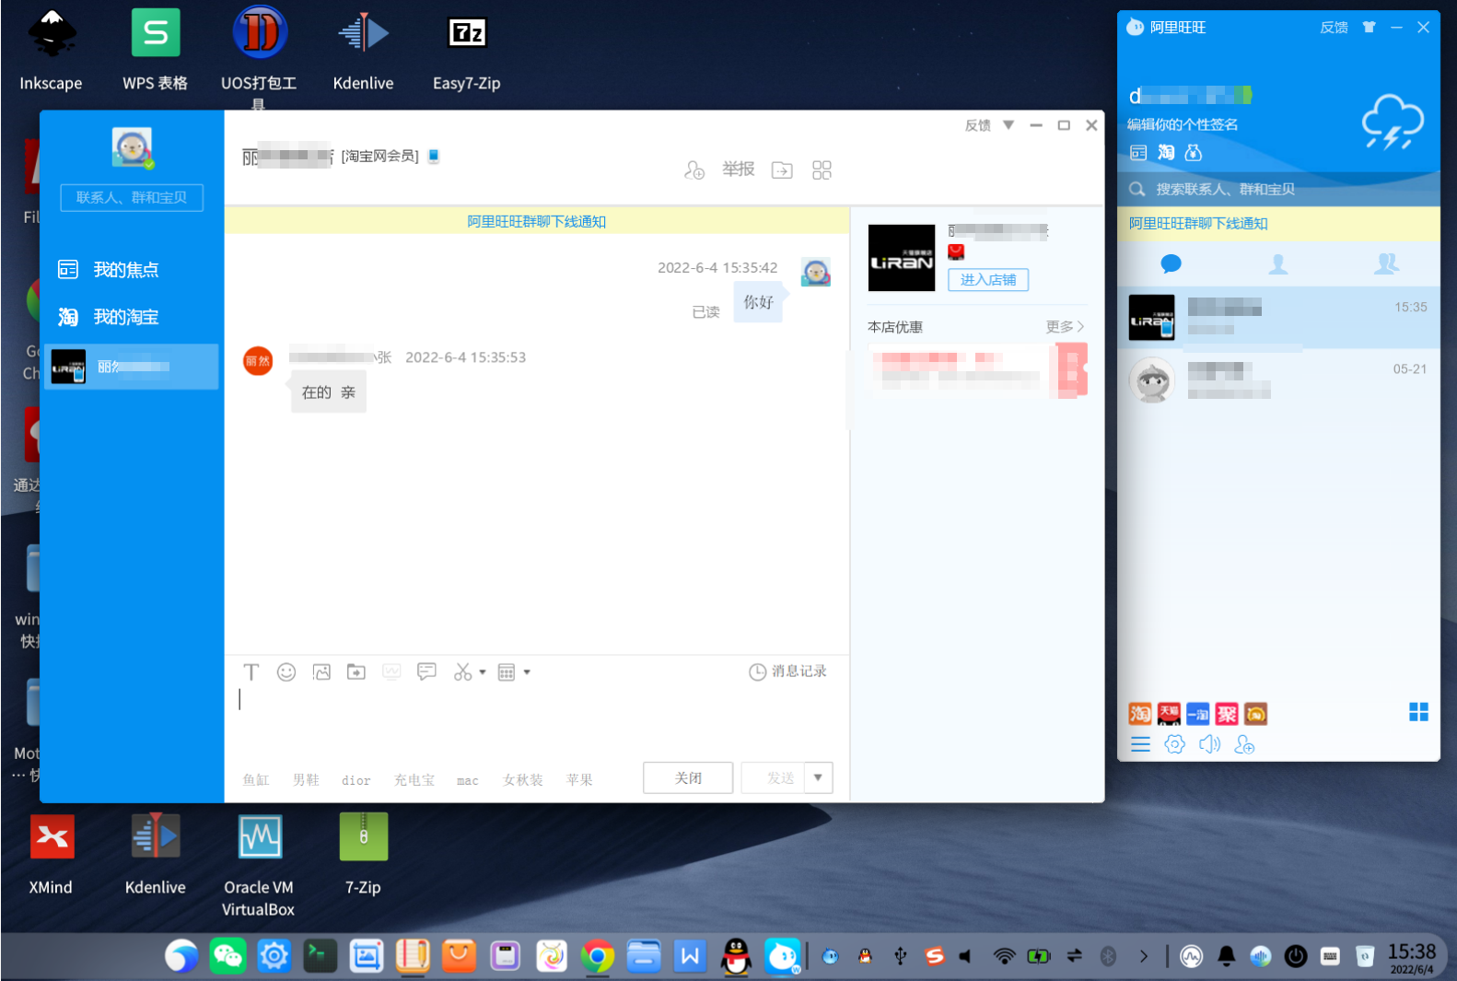Open the send options dropdown arrow

(x=818, y=777)
